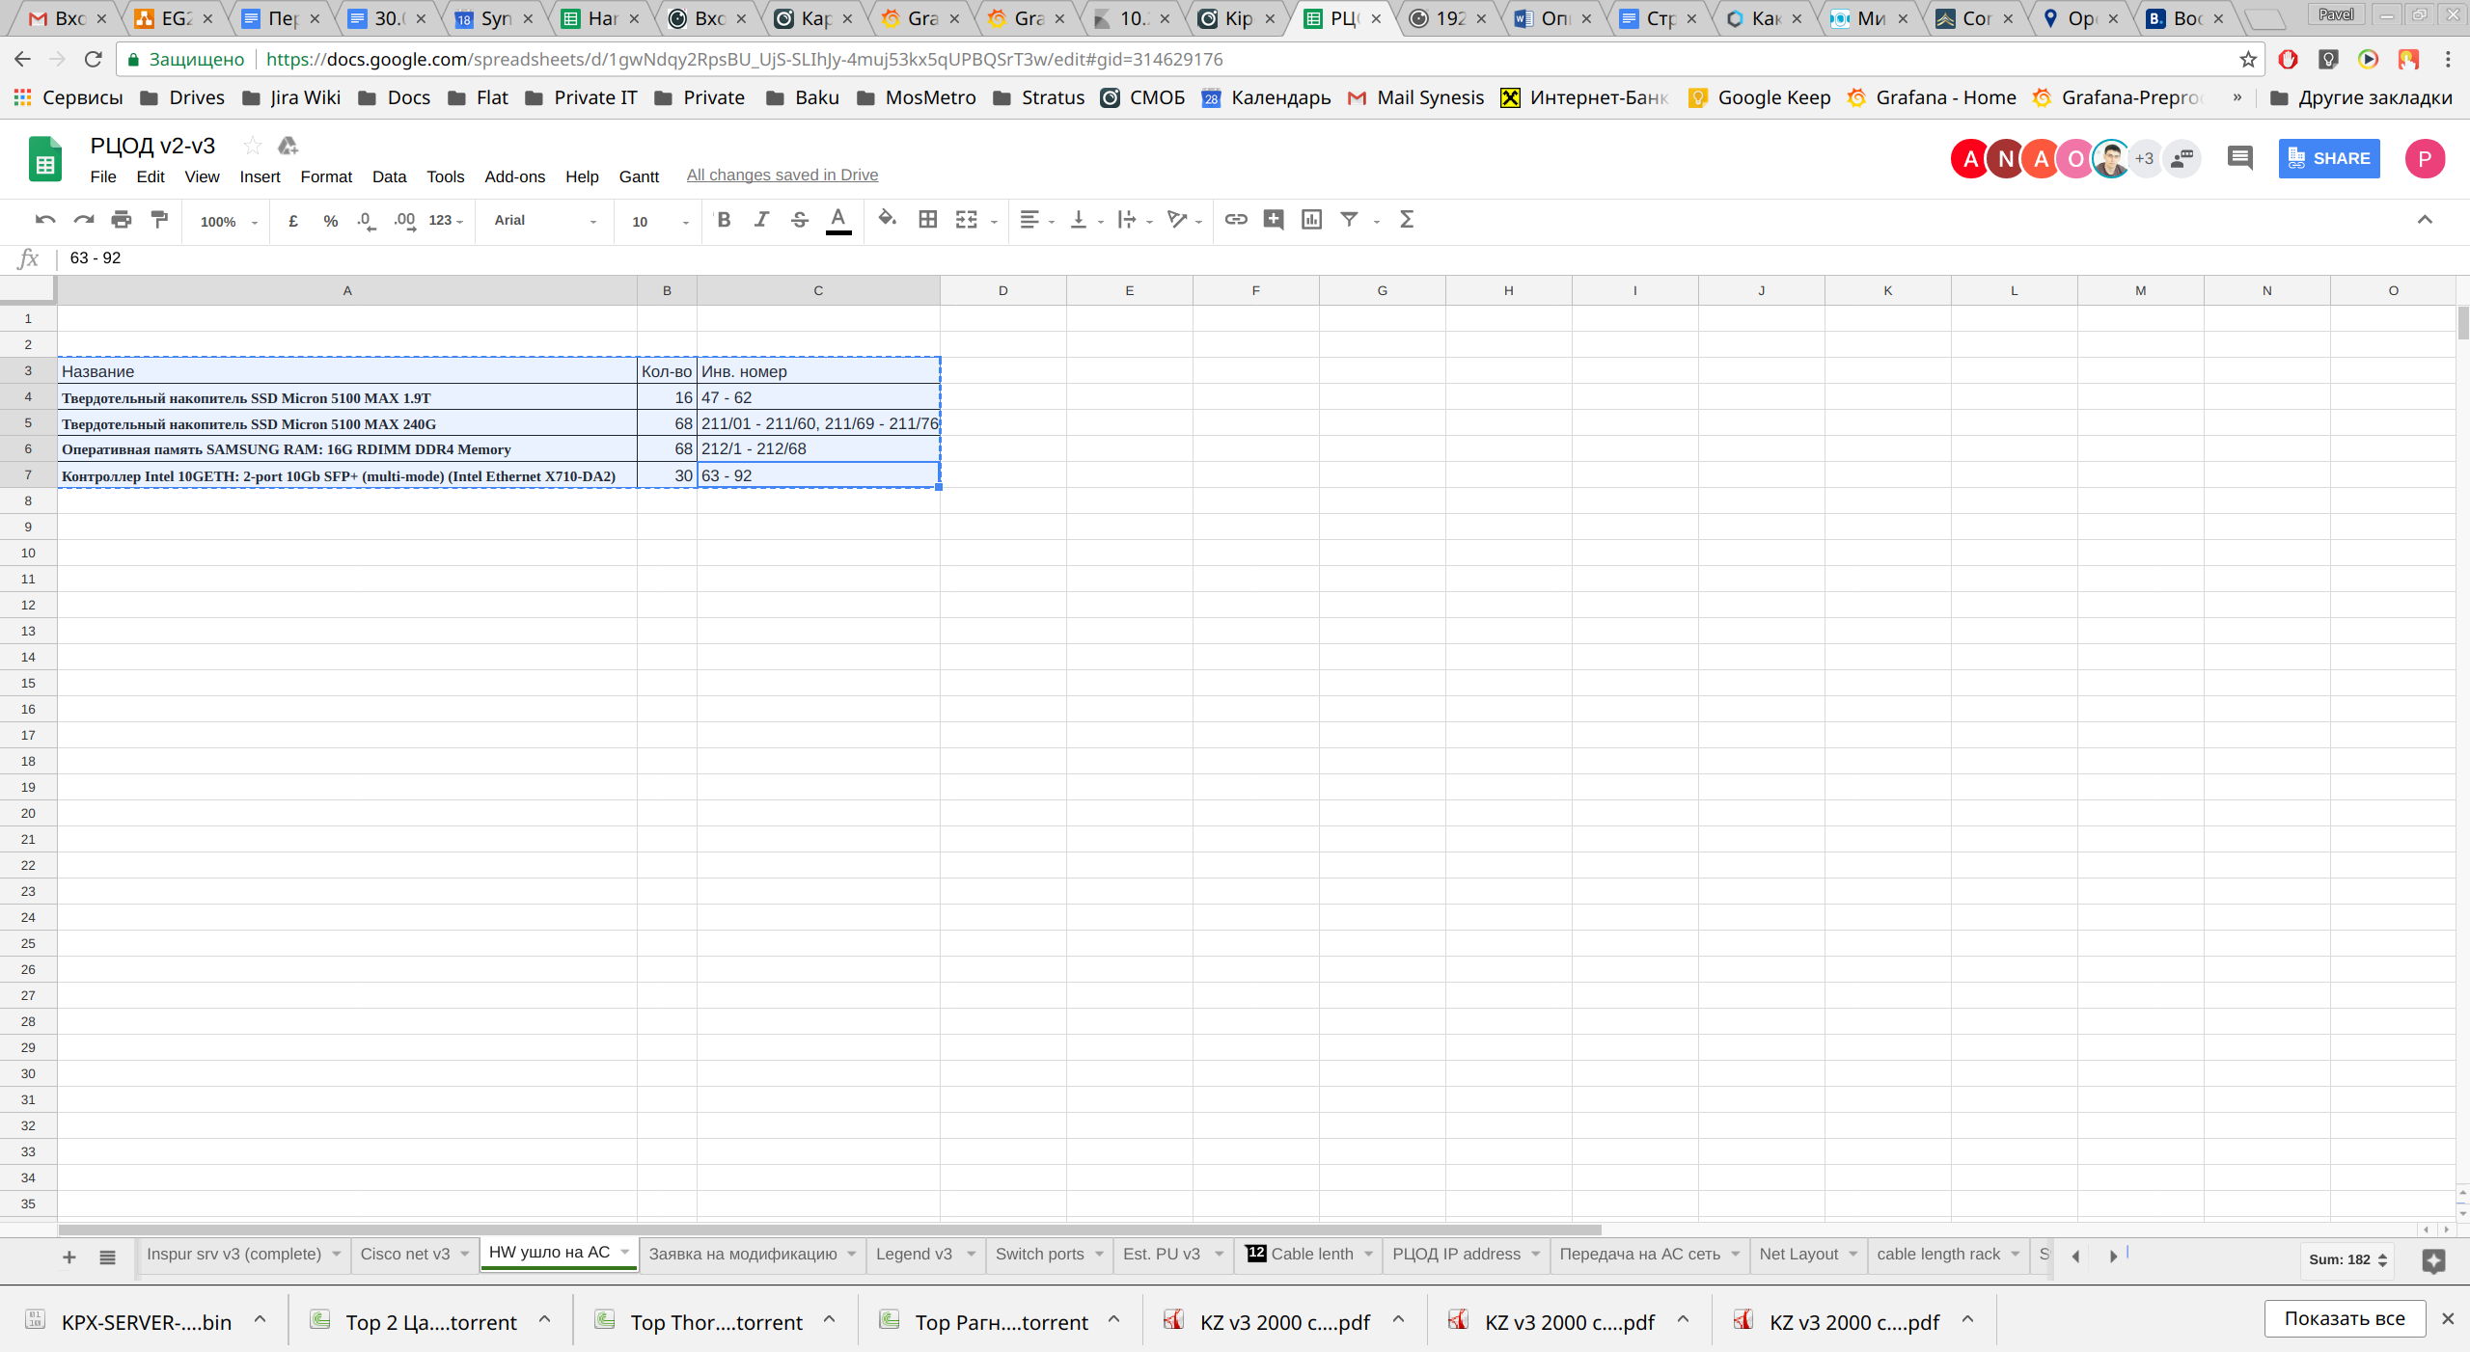Star the РЦОД v2-v3 document
This screenshot has width=2470, height=1352.
[x=253, y=146]
